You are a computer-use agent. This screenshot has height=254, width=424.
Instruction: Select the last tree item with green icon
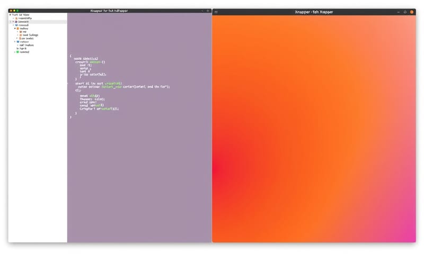(24, 52)
